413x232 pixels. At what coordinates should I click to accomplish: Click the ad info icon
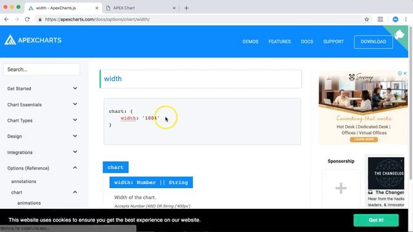[x=400, y=73]
